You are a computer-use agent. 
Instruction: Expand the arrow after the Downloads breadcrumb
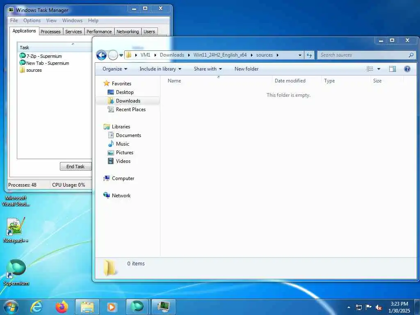[189, 55]
